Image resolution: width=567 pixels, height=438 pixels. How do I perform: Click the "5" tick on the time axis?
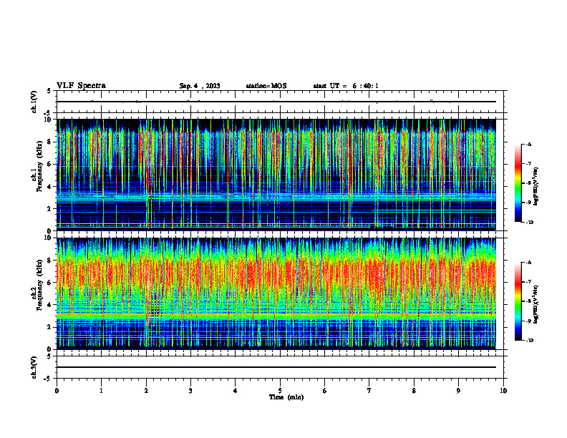[x=280, y=391]
